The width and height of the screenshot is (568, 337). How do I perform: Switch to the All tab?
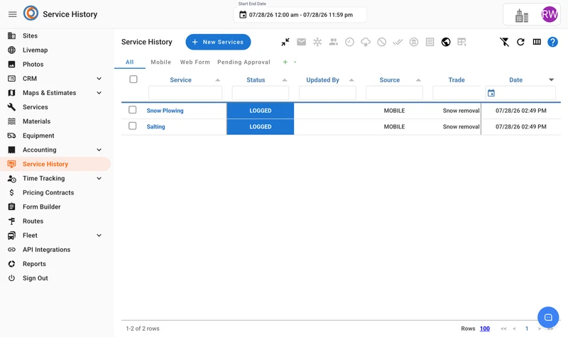coord(130,62)
